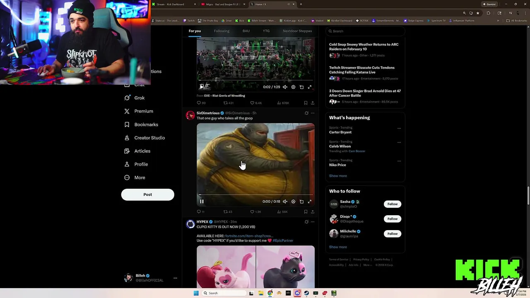Click the X search input field
The image size is (530, 298).
pyautogui.click(x=365, y=31)
